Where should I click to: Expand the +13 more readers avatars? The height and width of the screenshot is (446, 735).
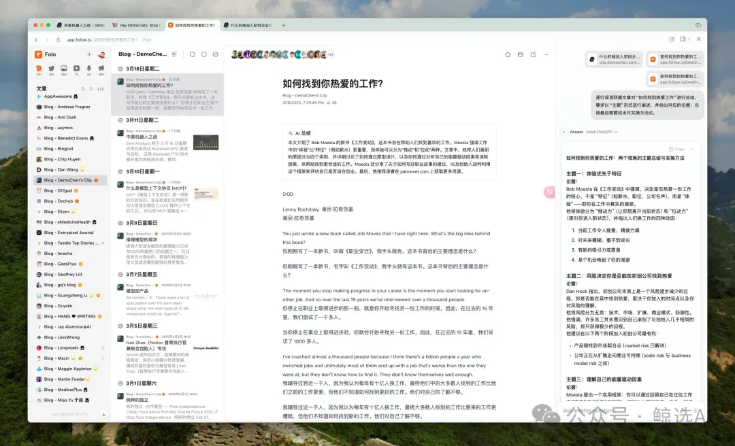click(x=330, y=54)
